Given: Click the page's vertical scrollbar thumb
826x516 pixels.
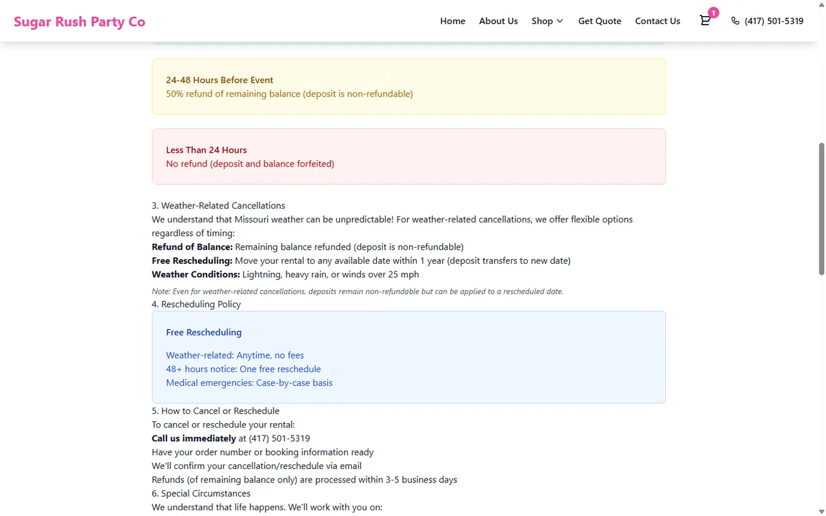Looking at the screenshot, I should tap(821, 208).
